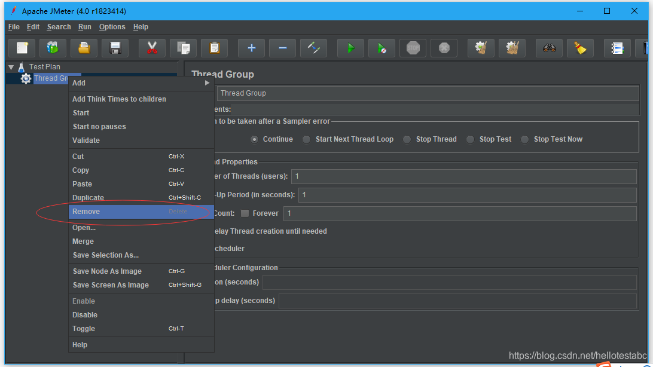
Task: Click the Number of Threads field
Action: coord(464,176)
